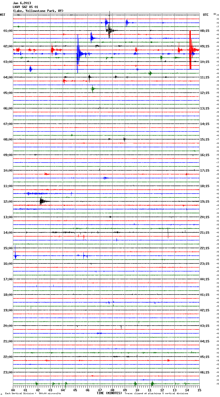Screen dimensions: 220x397
Task: Select minute "09" on the bottom axis
Action: tap(125, 390)
